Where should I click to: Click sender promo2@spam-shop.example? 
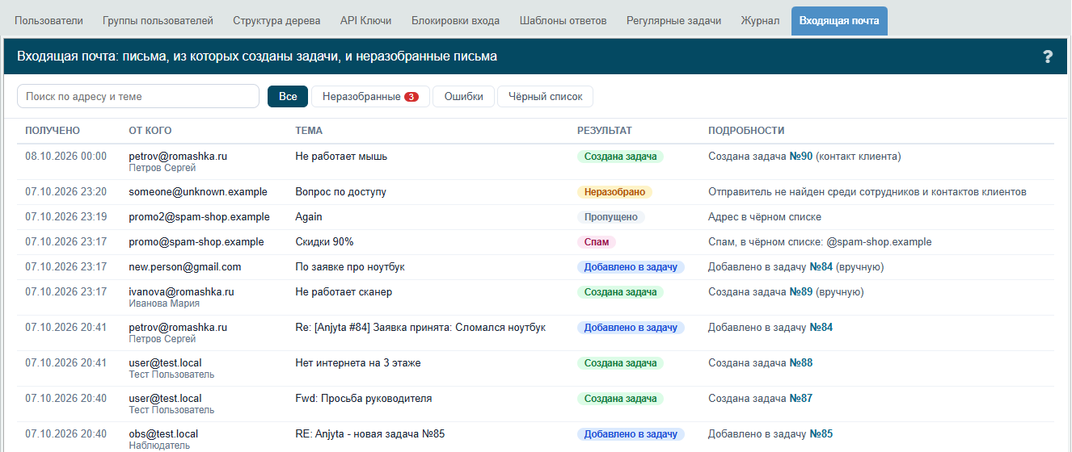pos(199,216)
